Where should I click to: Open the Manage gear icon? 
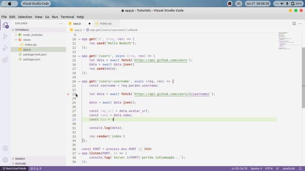click(5, 160)
